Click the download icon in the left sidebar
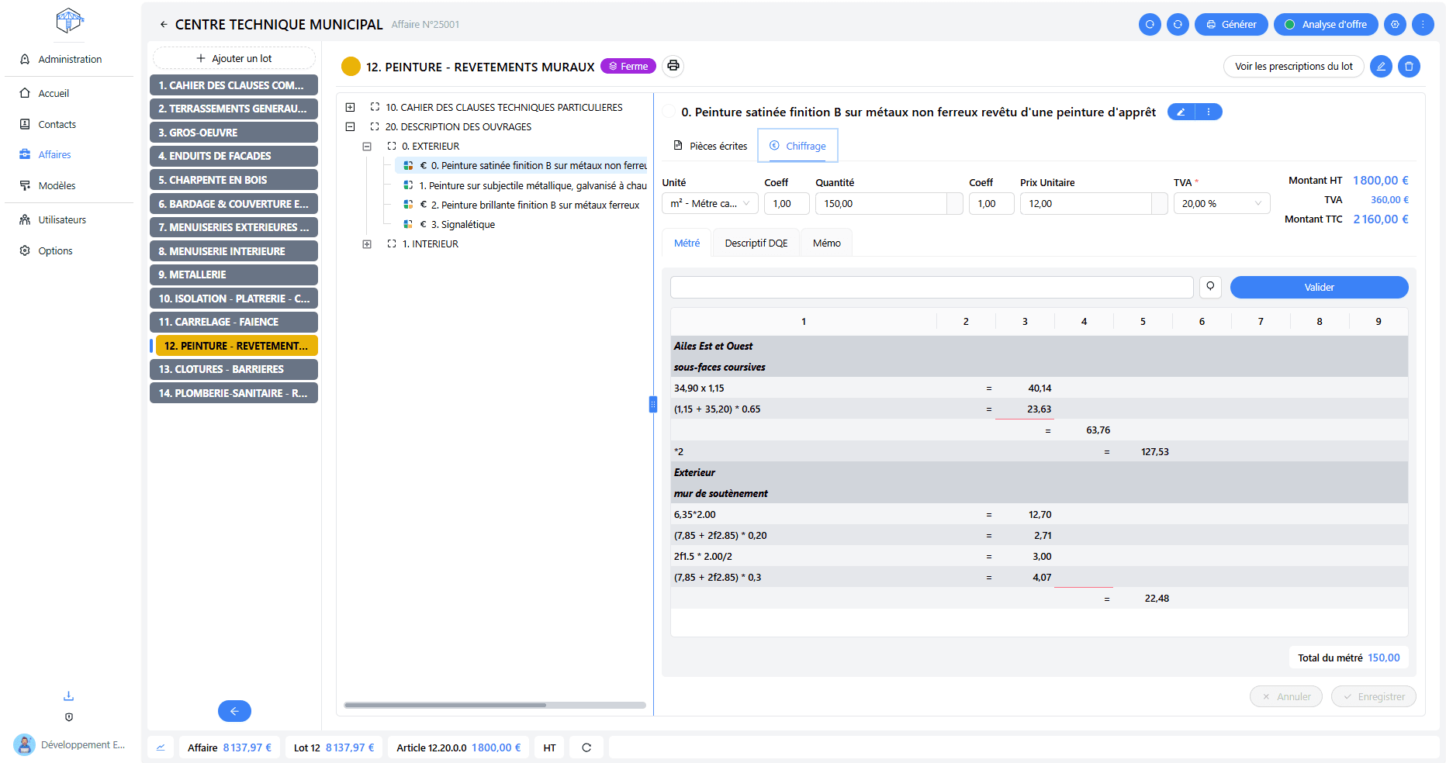This screenshot has width=1446, height=763. click(68, 696)
